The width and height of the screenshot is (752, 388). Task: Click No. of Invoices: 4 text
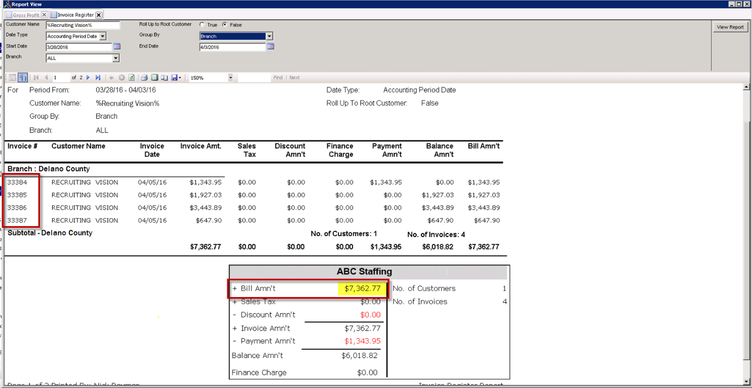pyautogui.click(x=436, y=234)
